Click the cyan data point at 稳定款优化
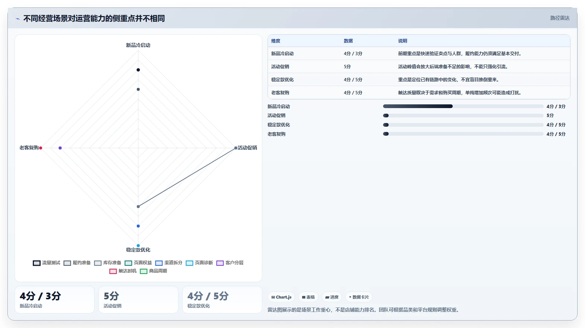This screenshot has width=585, height=328. point(138,246)
